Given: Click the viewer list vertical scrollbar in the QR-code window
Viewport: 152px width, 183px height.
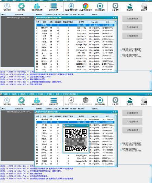Looking at the screenshot, I should (115, 140).
